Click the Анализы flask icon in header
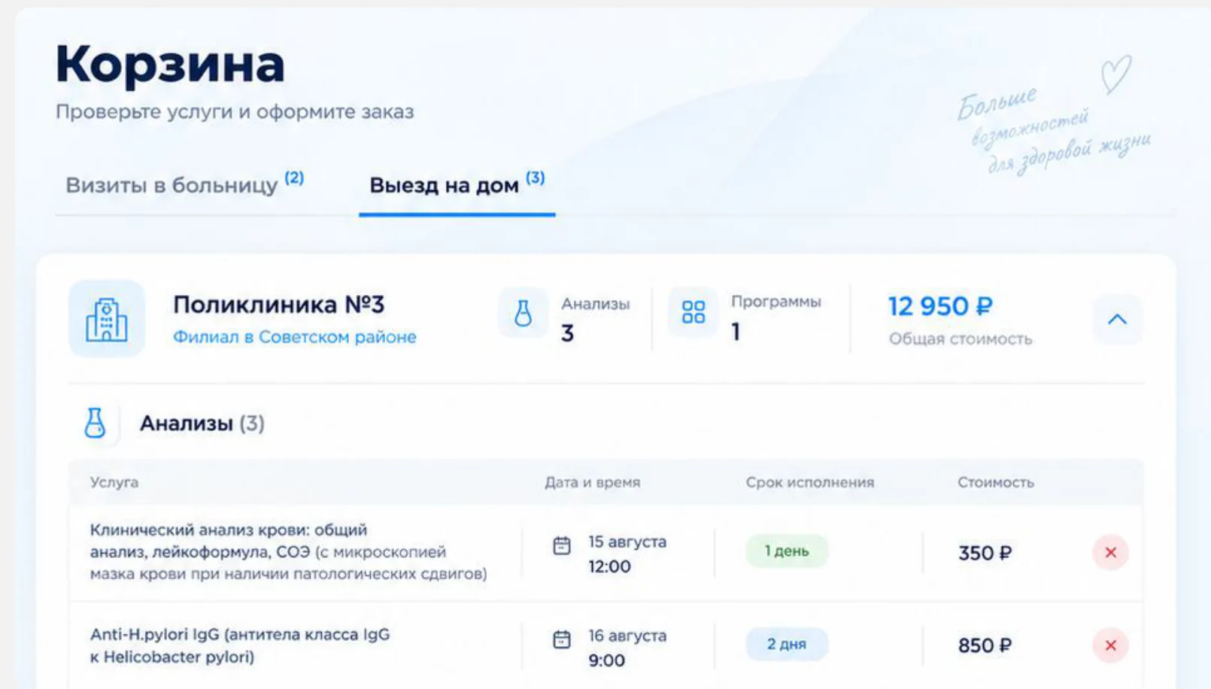This screenshot has height=689, width=1211. coord(523,312)
